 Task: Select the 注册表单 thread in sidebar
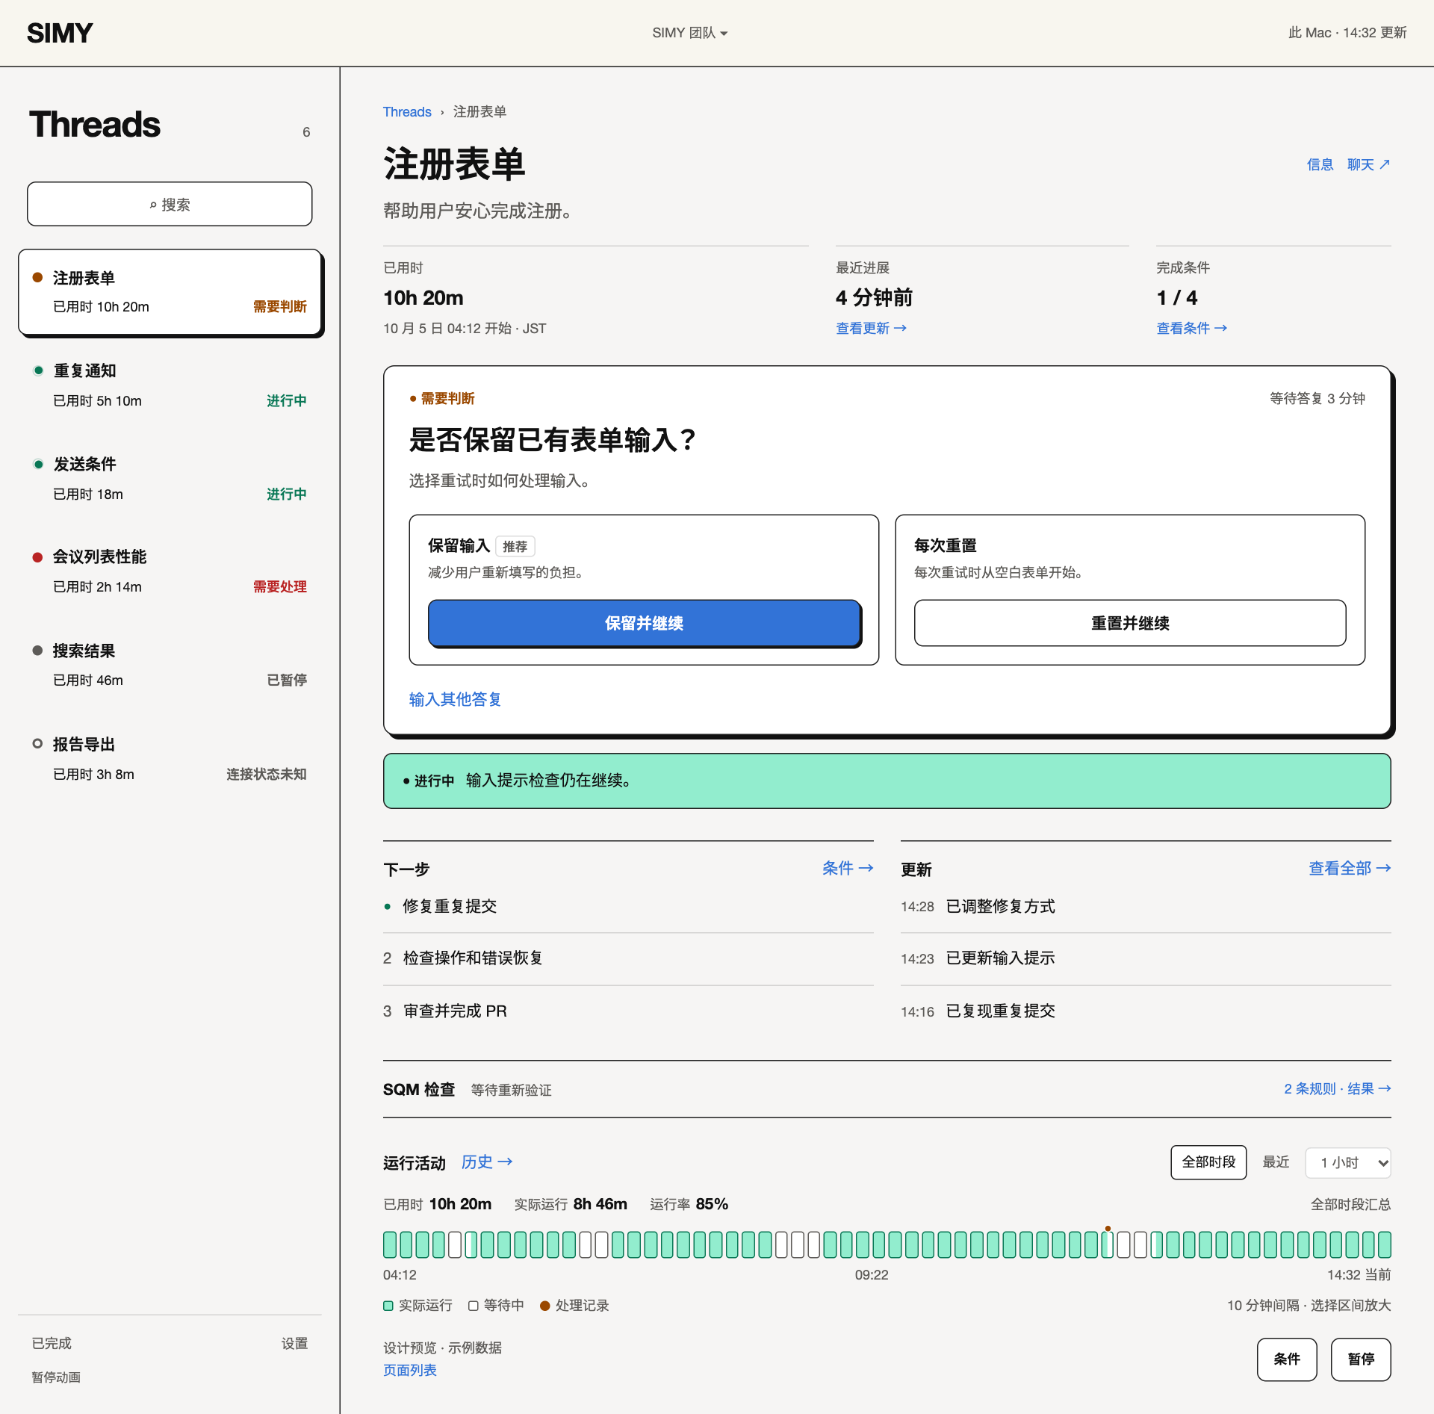coord(170,292)
